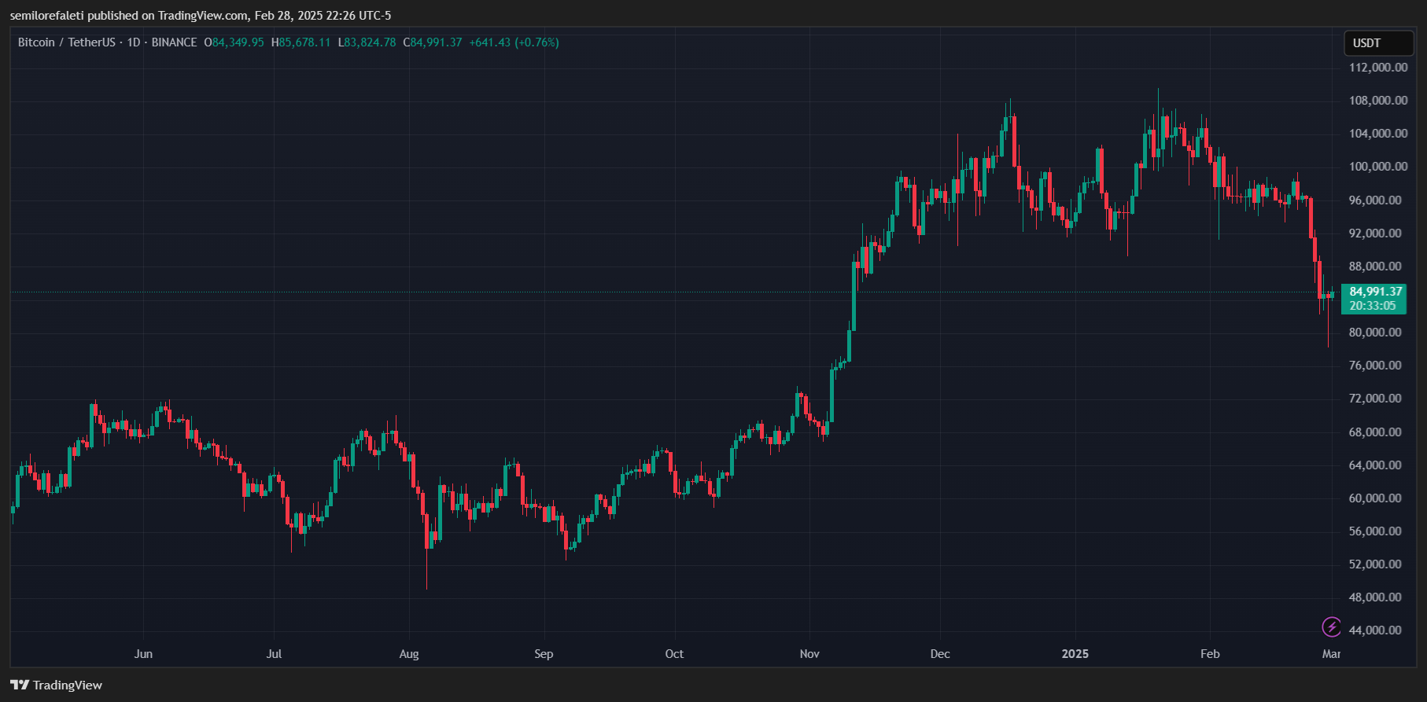Click the BINANCE exchange label
Image resolution: width=1427 pixels, height=702 pixels.
click(174, 42)
